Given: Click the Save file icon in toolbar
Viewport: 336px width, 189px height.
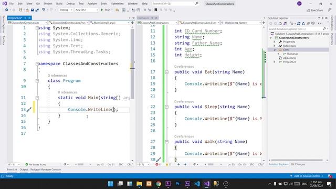Looking at the screenshot, I should (33, 10).
